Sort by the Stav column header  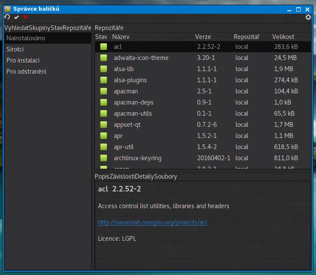tap(101, 37)
